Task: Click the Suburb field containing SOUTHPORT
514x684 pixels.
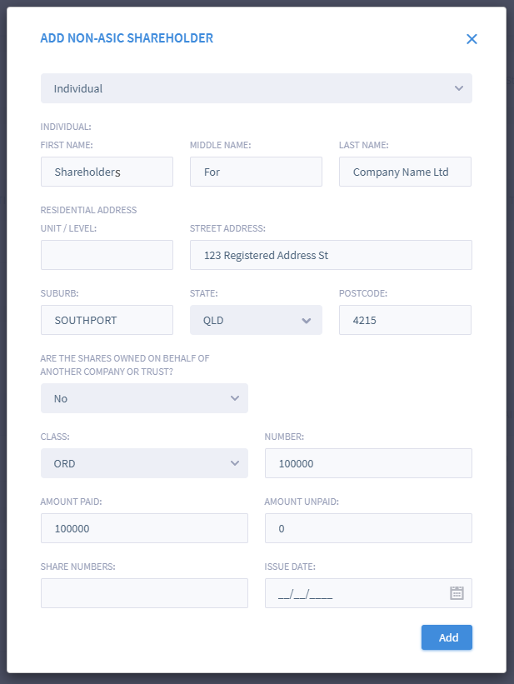Action: click(107, 320)
